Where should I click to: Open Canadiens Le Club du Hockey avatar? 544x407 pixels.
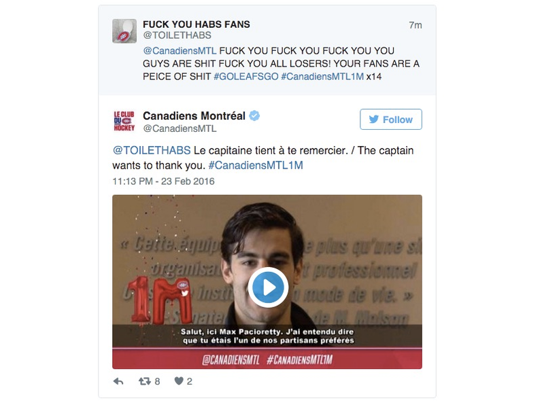pyautogui.click(x=124, y=121)
